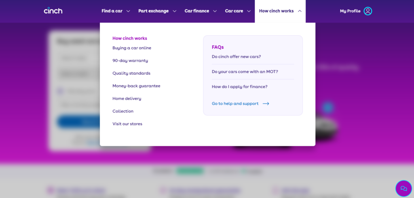Screen dimensions: 414x198
Task: View Money-back guarantee details
Action: coord(136,86)
